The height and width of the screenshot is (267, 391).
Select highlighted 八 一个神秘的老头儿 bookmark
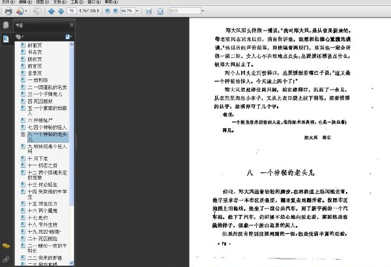(48, 137)
